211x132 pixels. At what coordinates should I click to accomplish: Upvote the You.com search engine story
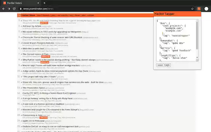tap(21, 82)
